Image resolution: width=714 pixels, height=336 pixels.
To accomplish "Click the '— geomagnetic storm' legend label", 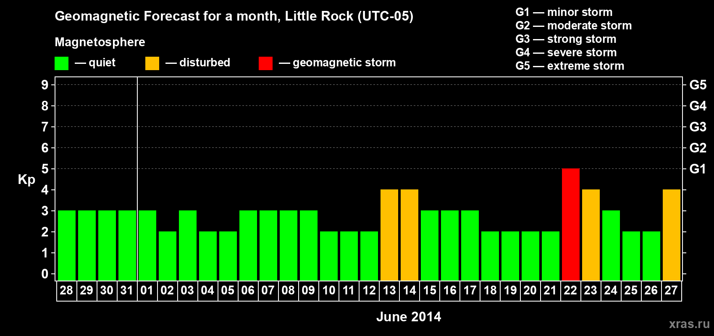I will click(x=337, y=63).
